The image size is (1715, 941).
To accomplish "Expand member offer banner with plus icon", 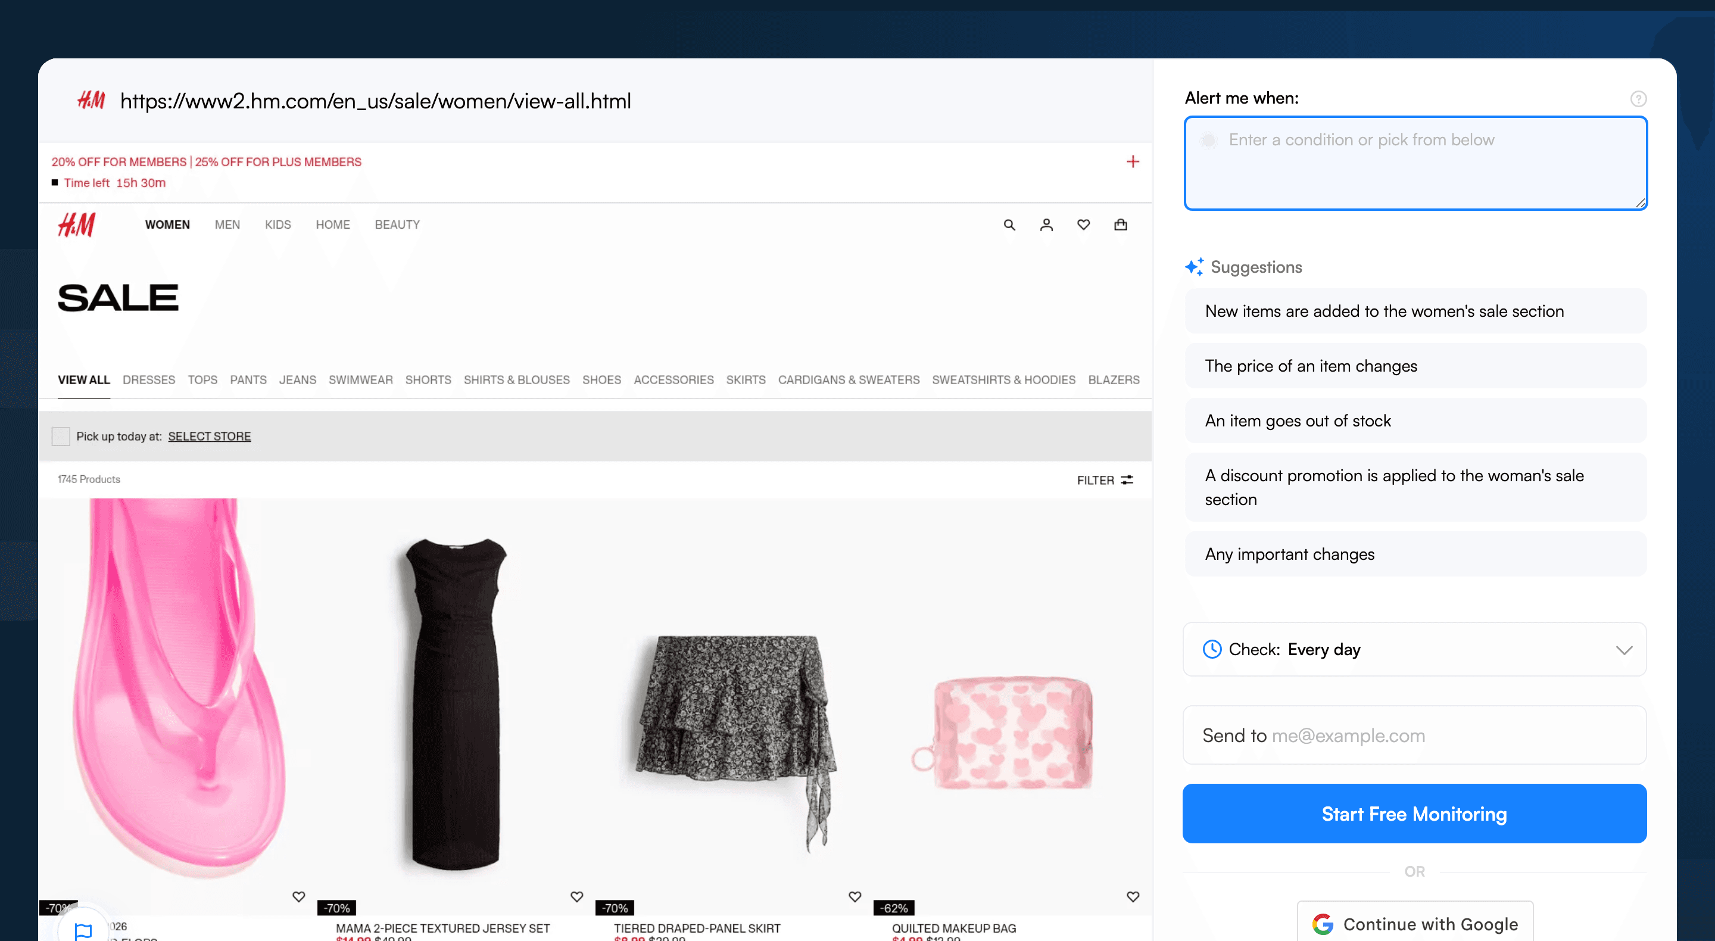I will tap(1133, 162).
